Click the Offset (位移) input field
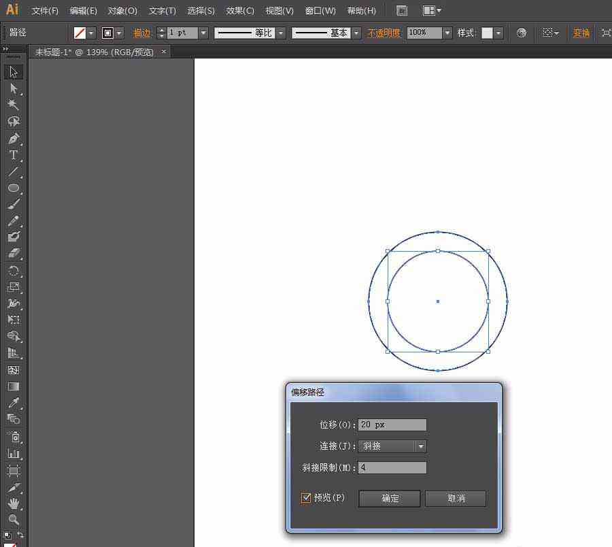The height and width of the screenshot is (547, 612). 392,425
